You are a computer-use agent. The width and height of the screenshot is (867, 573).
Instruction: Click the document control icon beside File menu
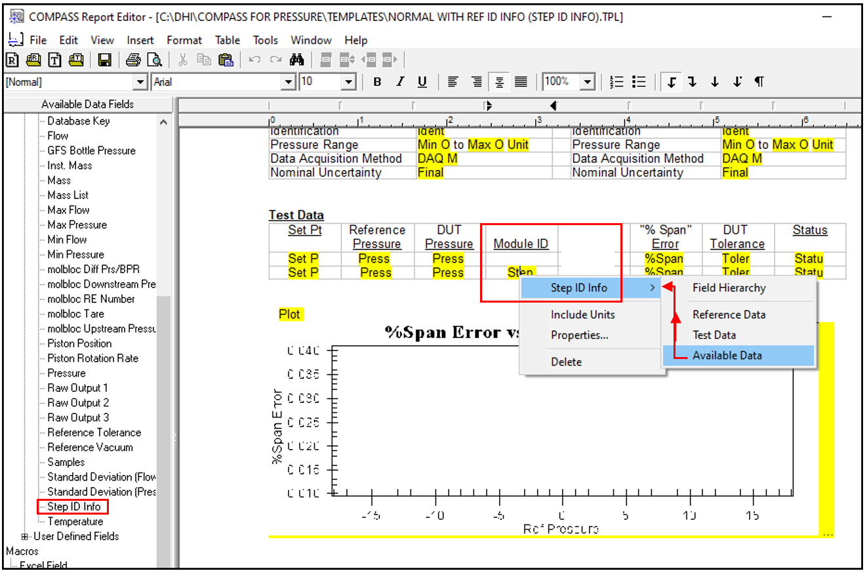[x=16, y=39]
